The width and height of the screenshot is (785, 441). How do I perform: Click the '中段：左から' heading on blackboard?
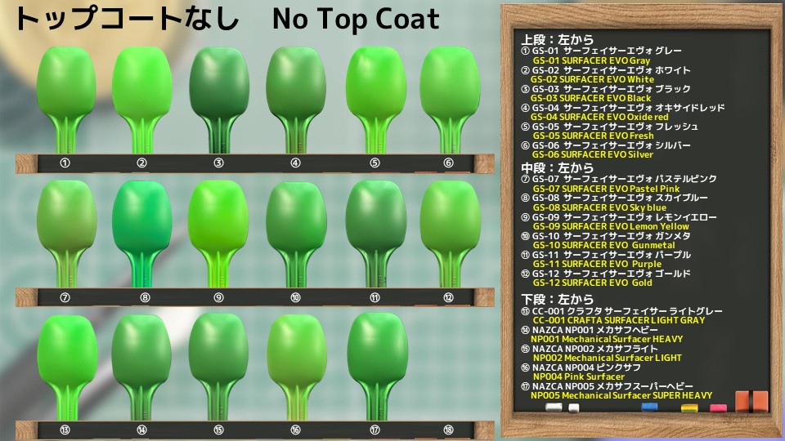(x=557, y=167)
